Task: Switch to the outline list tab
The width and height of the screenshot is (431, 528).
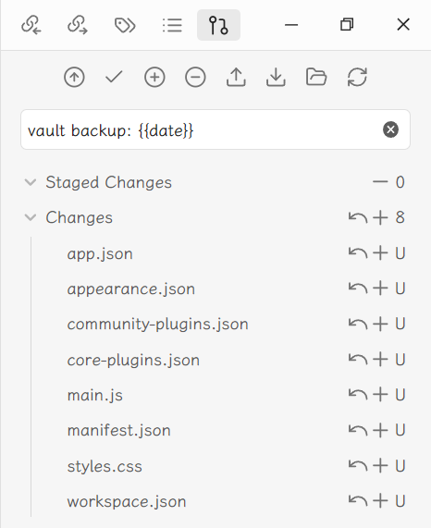Action: click(172, 25)
